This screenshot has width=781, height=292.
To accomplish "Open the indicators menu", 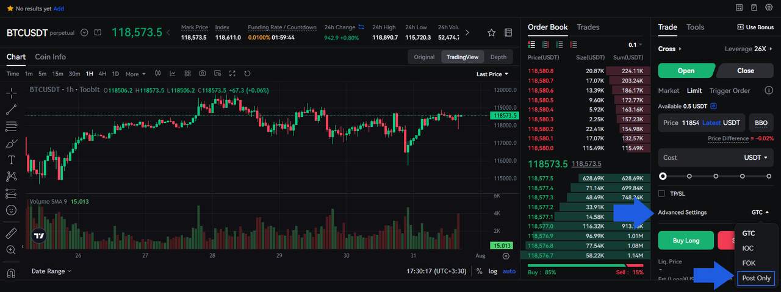I will [173, 74].
